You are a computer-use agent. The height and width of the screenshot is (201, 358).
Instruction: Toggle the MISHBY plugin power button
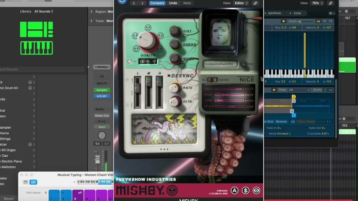(x=122, y=1)
